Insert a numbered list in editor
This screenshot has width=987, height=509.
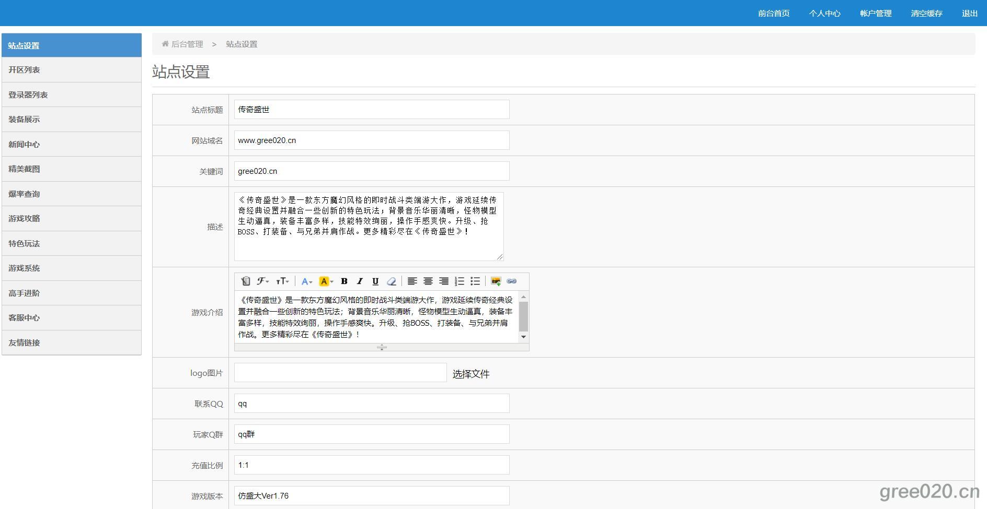coord(460,281)
